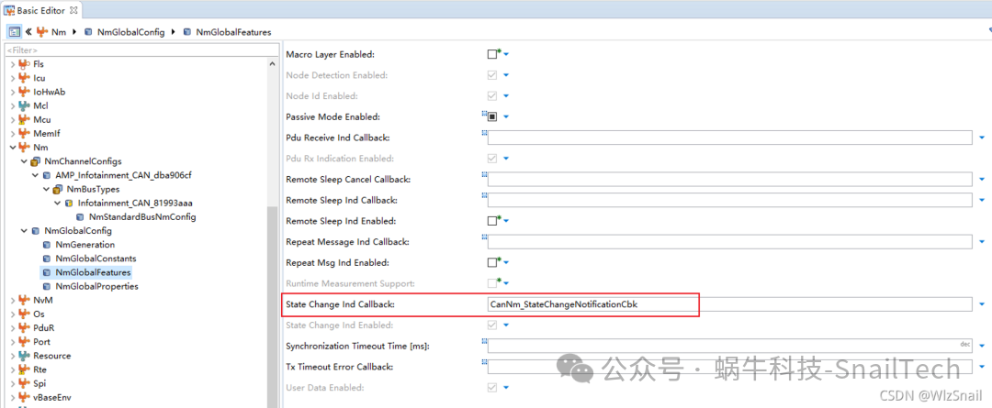Click the Icu module icon

pyautogui.click(x=24, y=78)
